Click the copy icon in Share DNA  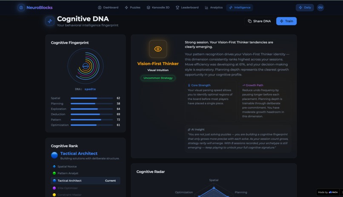tap(250, 21)
